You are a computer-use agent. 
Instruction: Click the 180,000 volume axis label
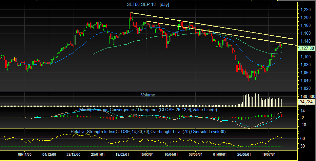(x=307, y=96)
